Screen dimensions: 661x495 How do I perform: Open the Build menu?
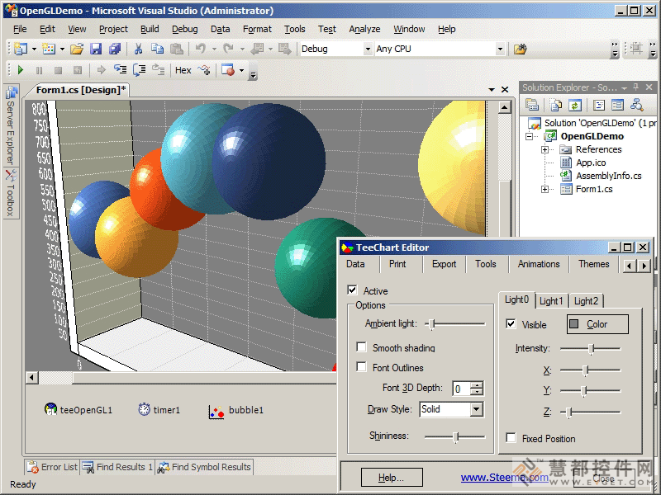(150, 29)
